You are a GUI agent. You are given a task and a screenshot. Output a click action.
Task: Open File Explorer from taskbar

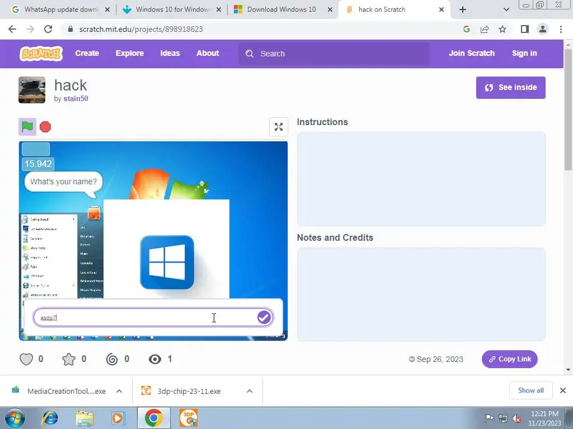(x=84, y=418)
